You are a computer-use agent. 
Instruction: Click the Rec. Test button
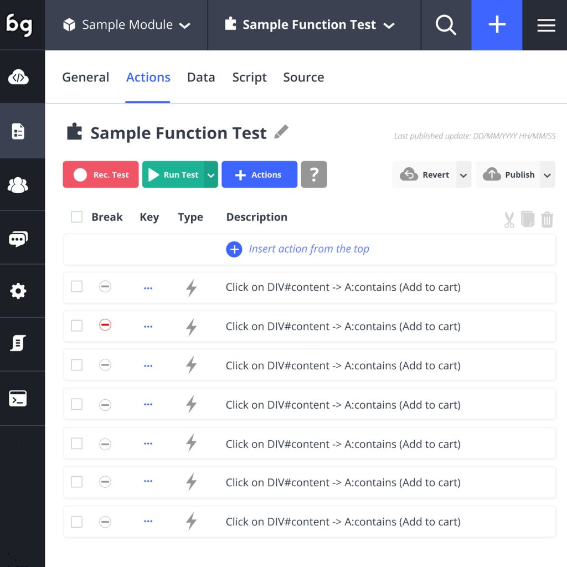pyautogui.click(x=101, y=175)
